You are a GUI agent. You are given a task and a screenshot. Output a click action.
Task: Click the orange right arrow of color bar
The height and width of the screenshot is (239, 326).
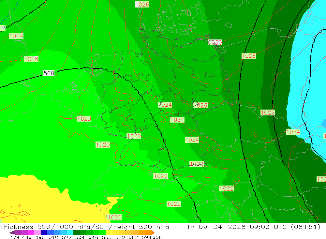(153, 232)
